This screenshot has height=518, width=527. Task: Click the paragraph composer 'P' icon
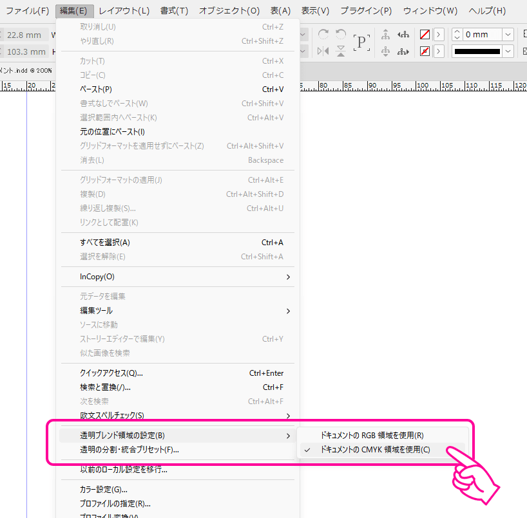[361, 41]
